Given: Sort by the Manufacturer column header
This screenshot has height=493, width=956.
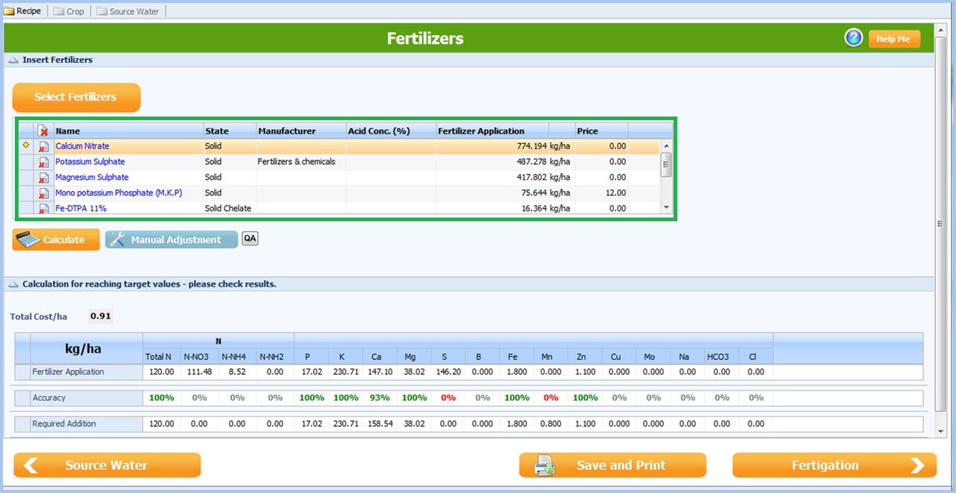Looking at the screenshot, I should [301, 131].
